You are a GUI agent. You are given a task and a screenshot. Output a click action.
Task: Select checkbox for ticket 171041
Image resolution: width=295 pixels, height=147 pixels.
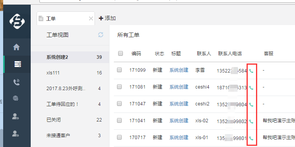[119, 120]
